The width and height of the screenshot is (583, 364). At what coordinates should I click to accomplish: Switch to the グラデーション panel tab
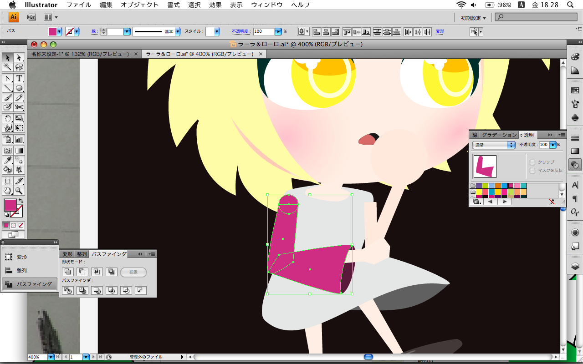pos(499,135)
